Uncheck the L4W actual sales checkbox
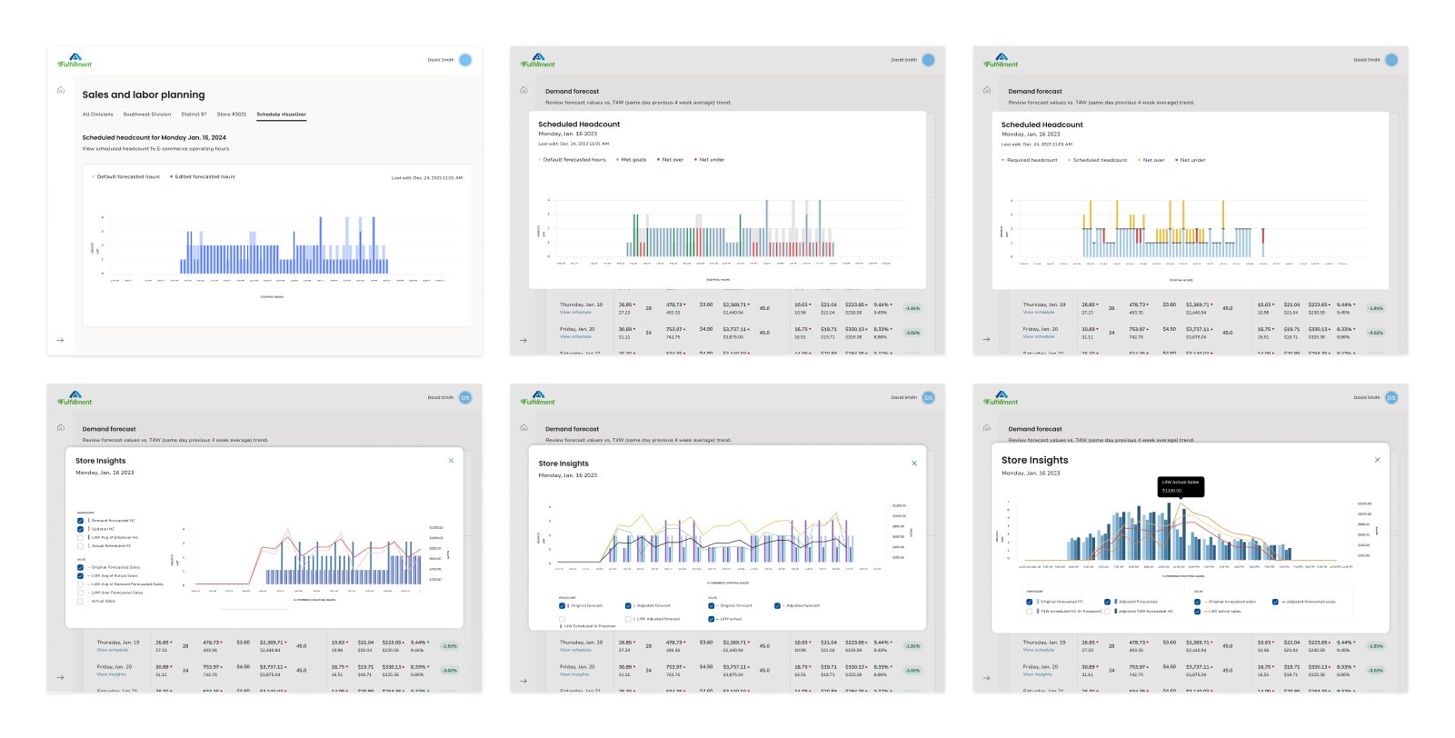1455x738 pixels. point(1197,611)
